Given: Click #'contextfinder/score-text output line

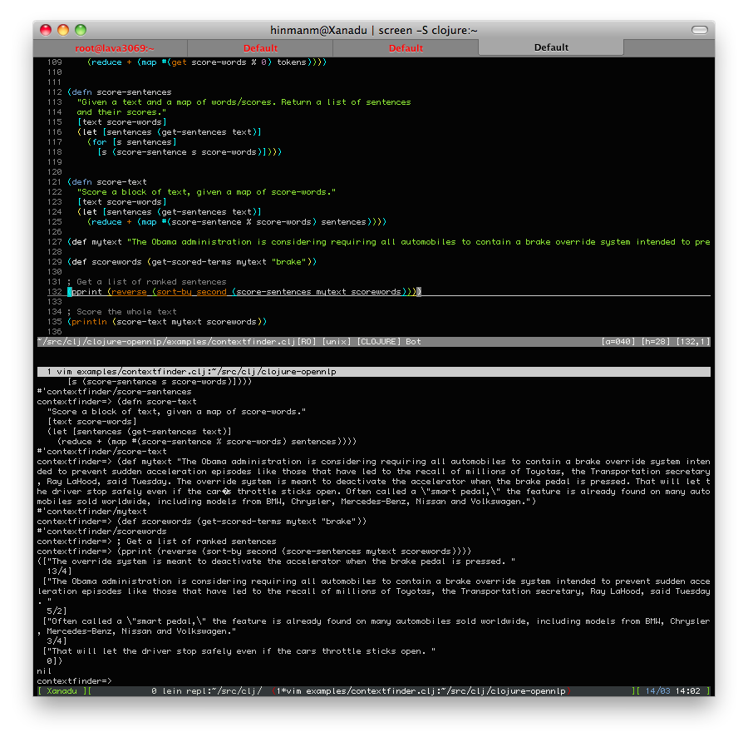Looking at the screenshot, I should pos(101,451).
